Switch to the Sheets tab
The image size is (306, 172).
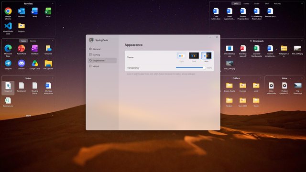[x=246, y=4]
